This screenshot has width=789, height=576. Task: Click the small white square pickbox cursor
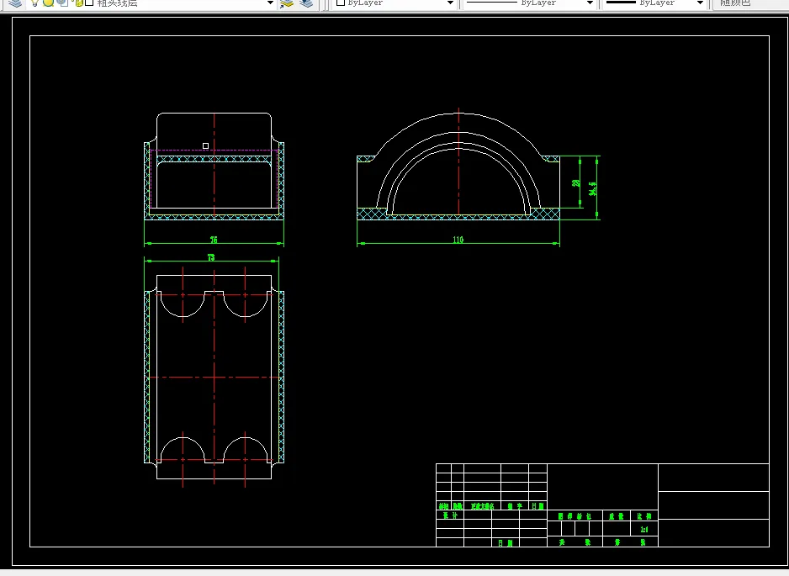tap(205, 145)
